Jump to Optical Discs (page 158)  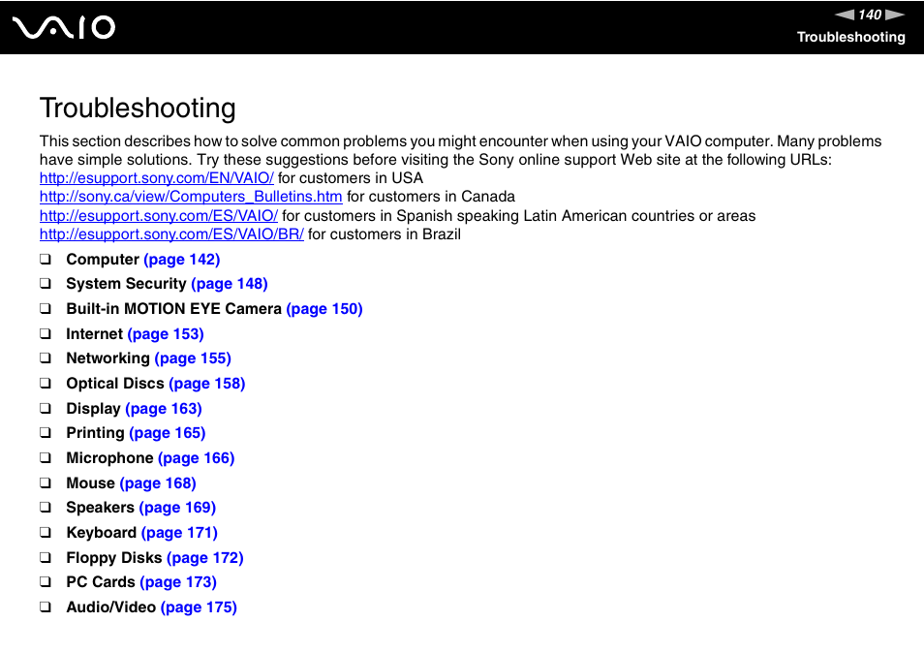[207, 384]
